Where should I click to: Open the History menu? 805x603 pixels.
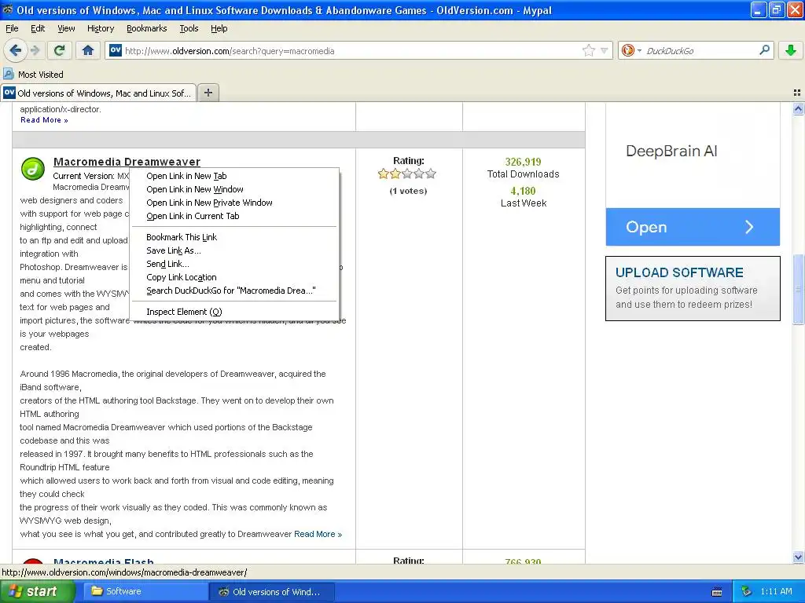pyautogui.click(x=101, y=28)
